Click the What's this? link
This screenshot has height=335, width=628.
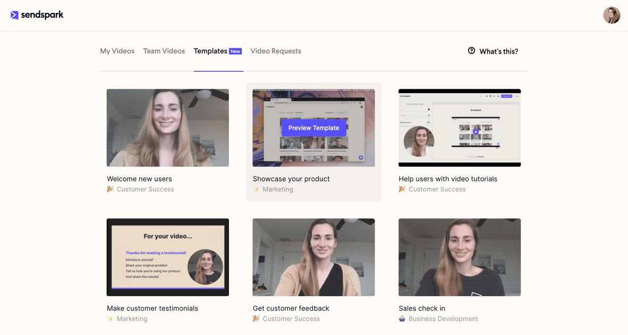[x=498, y=51]
